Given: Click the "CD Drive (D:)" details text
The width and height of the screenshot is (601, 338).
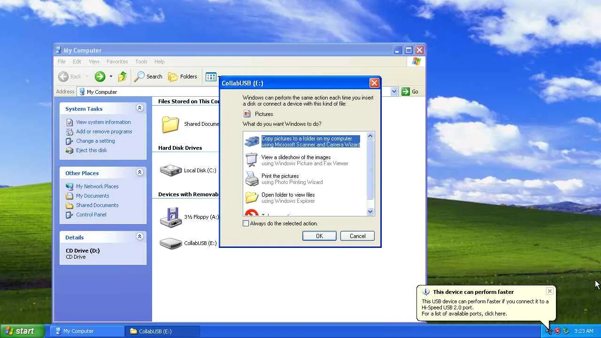Looking at the screenshot, I should click(x=83, y=251).
